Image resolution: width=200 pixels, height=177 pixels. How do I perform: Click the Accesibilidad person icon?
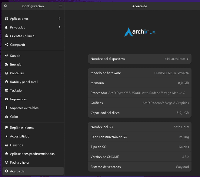pos(6,136)
